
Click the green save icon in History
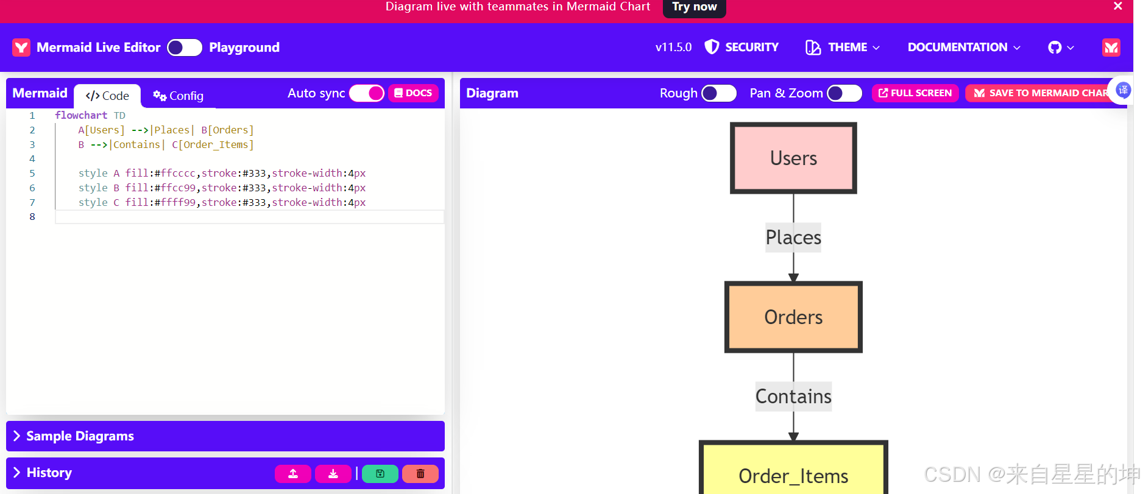380,473
